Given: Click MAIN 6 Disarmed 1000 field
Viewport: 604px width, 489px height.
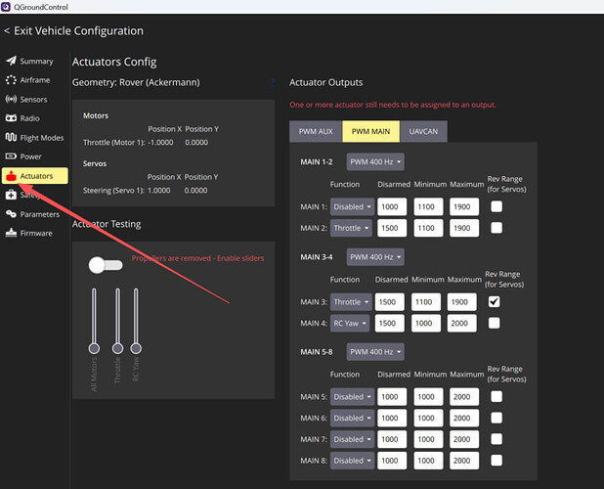Looking at the screenshot, I should [392, 418].
